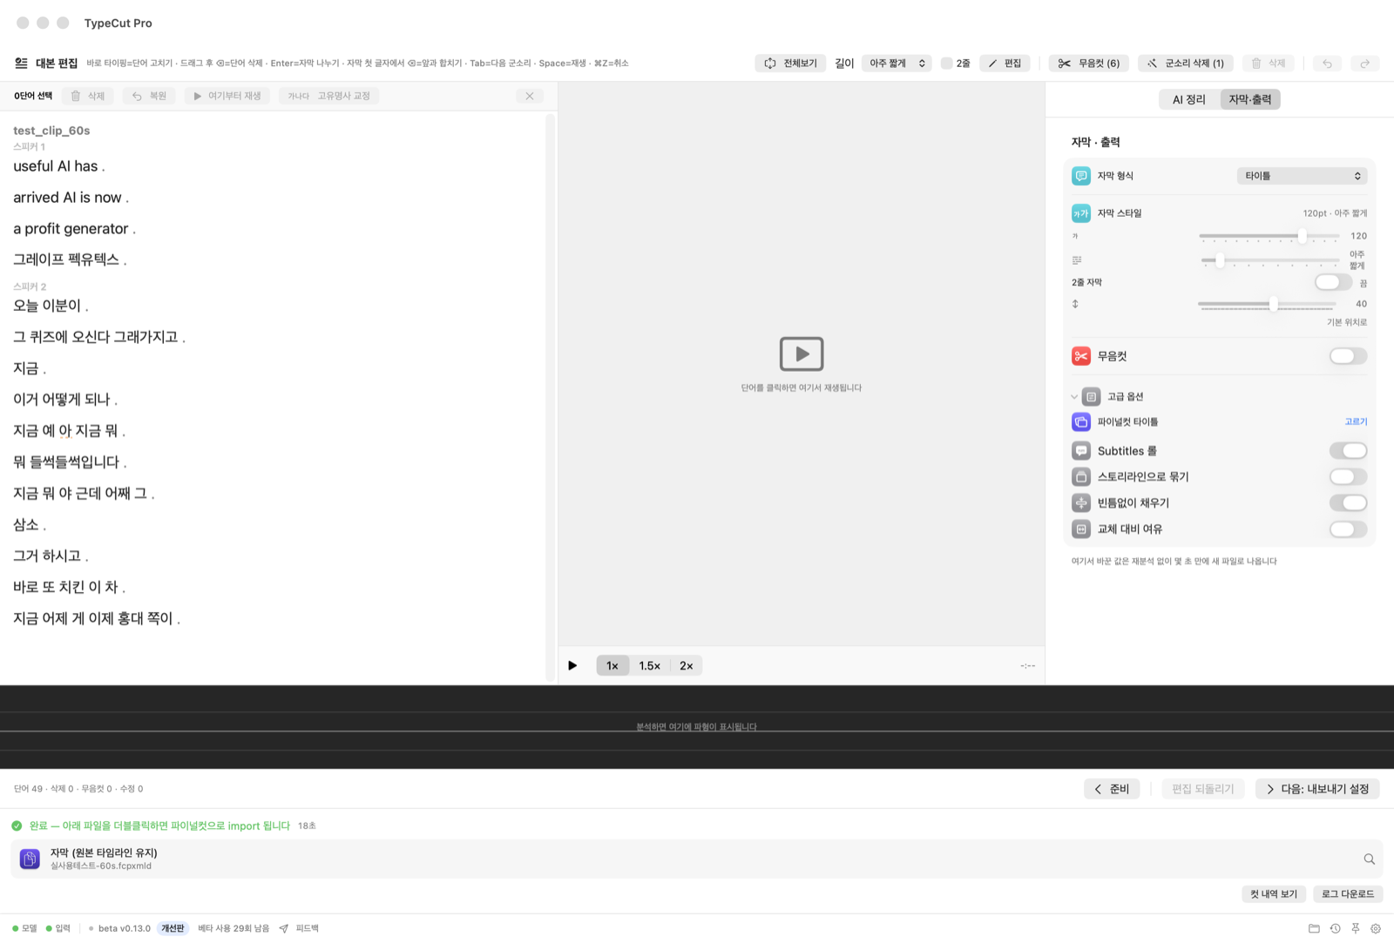This screenshot has height=943, width=1394.
Task: Enable the 무음컷 switch
Action: pyautogui.click(x=1348, y=356)
